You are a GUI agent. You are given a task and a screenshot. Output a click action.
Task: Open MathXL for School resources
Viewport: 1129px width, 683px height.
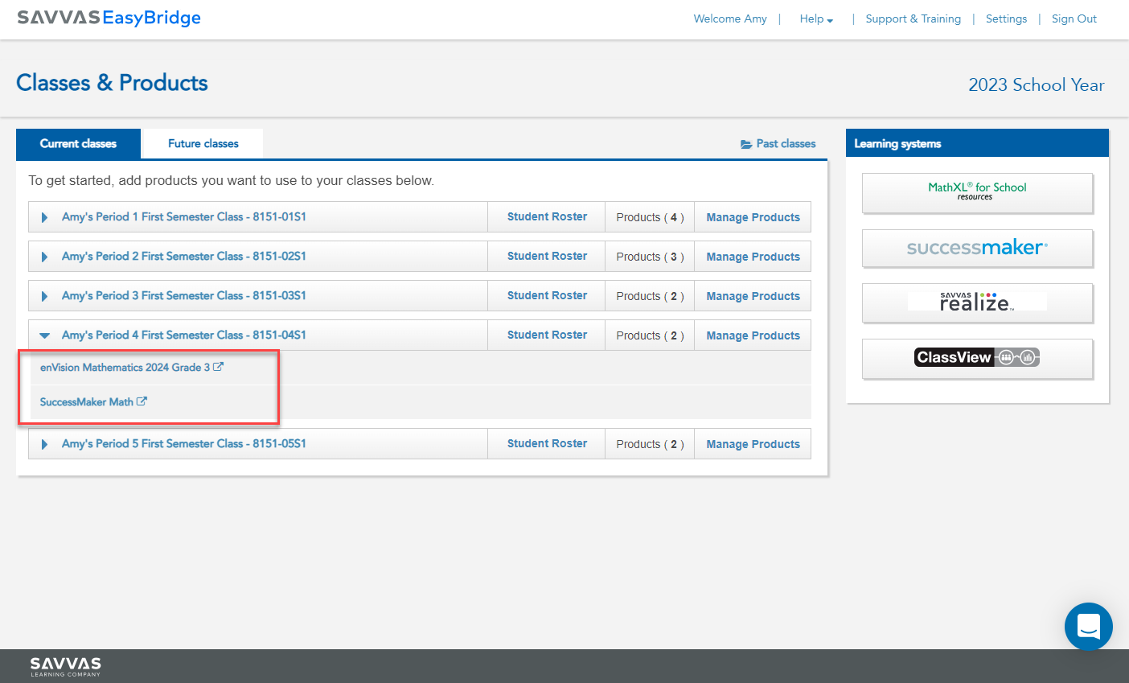pyautogui.click(x=976, y=193)
